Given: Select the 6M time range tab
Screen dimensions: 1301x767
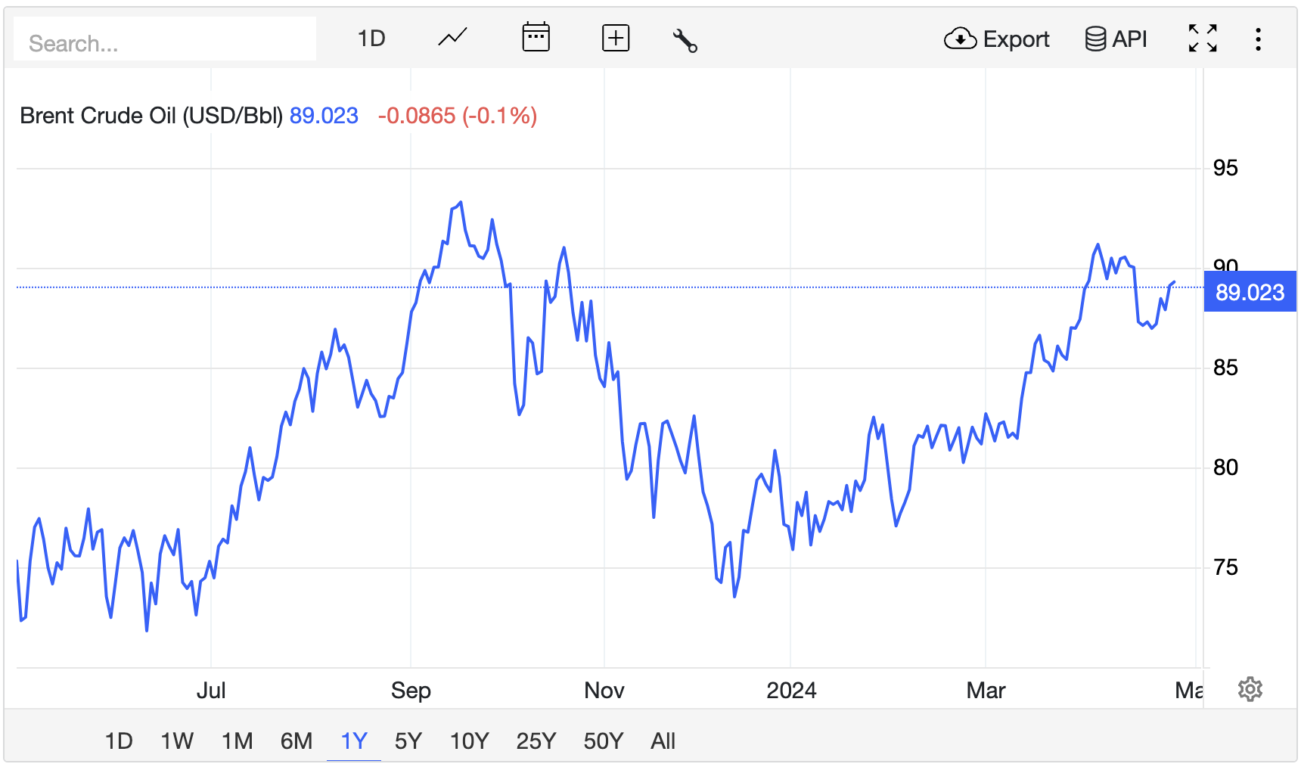Looking at the screenshot, I should (297, 741).
